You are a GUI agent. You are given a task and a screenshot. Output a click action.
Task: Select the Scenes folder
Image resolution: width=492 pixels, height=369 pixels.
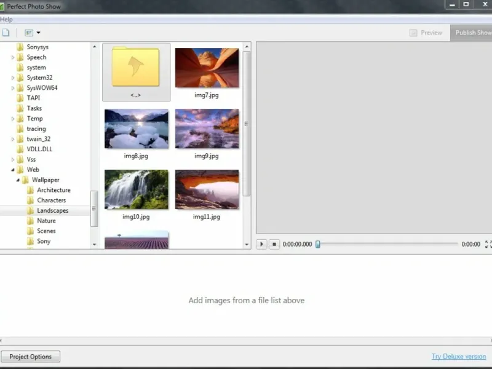click(47, 231)
